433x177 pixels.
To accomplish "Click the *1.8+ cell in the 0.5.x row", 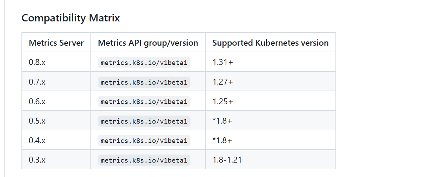I will click(222, 121).
